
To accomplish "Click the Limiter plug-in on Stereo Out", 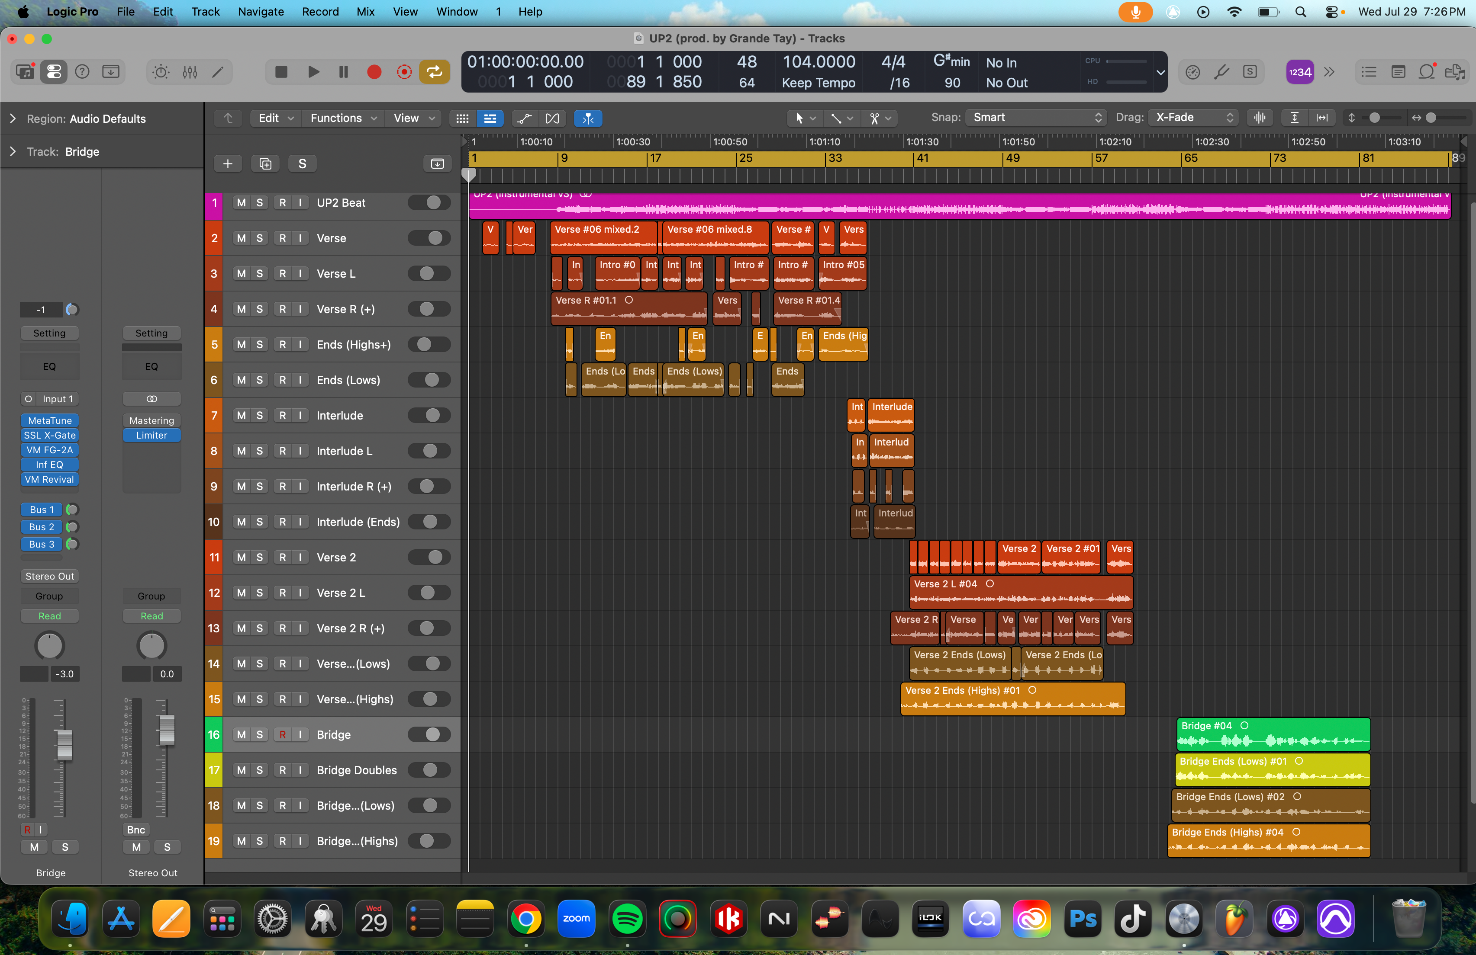I will click(151, 435).
